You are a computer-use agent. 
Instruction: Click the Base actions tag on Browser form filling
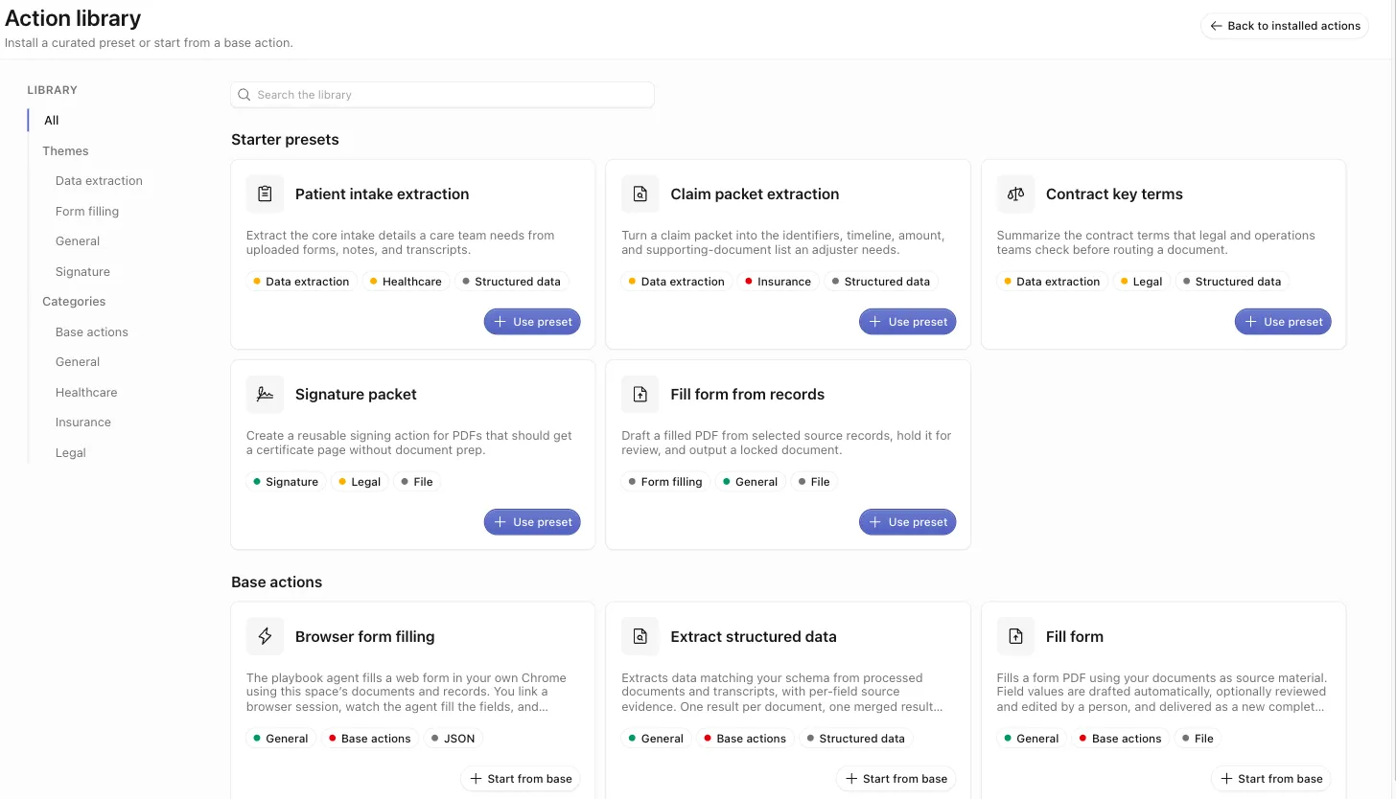point(369,739)
